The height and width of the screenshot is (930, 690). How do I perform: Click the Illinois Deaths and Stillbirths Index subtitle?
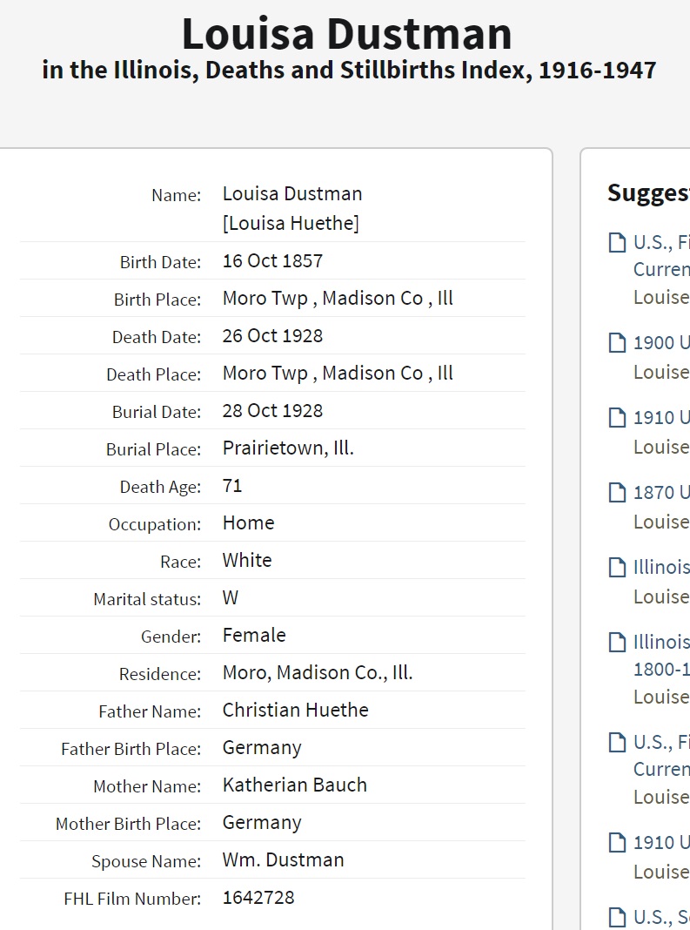click(349, 71)
